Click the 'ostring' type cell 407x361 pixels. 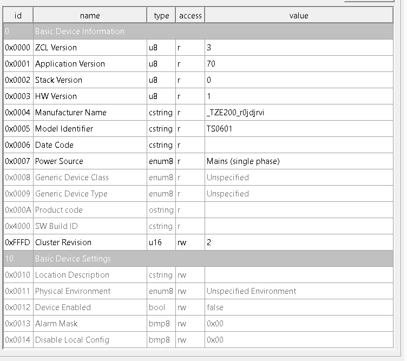(x=161, y=210)
